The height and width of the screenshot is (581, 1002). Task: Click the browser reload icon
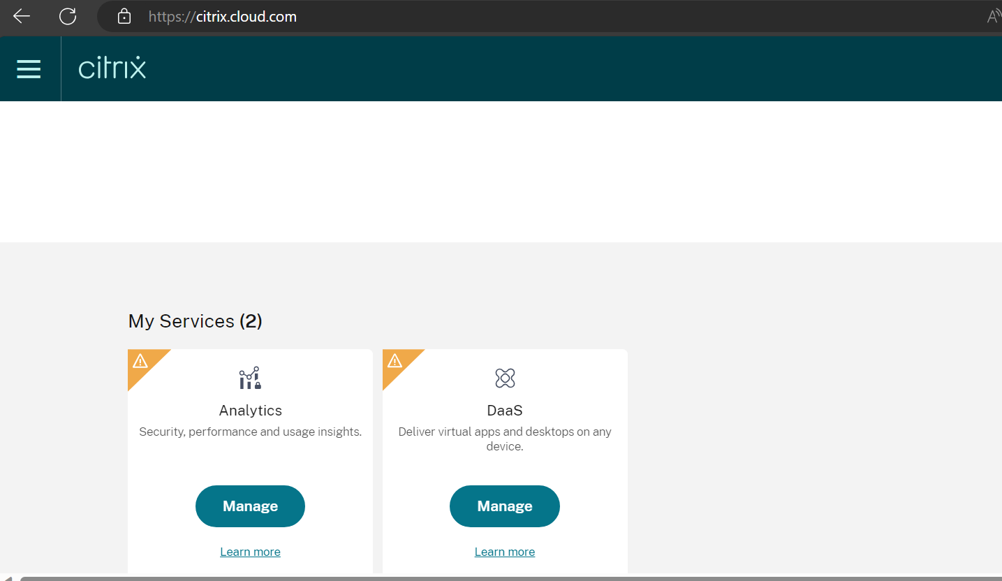point(68,16)
